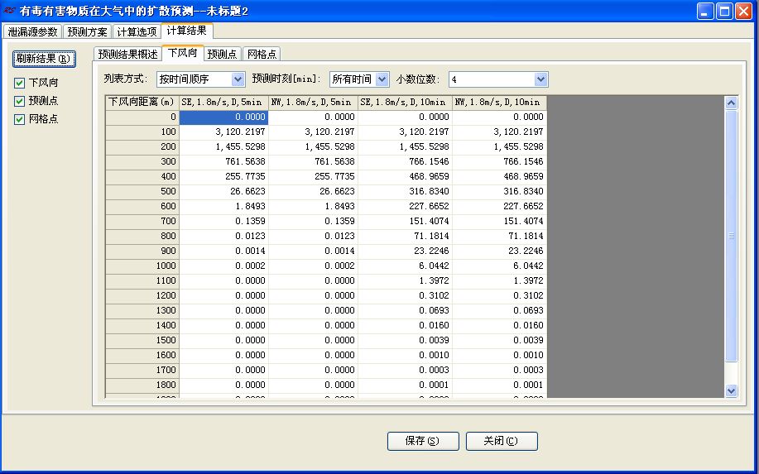Click cell 23.2246 in NW 10min column

pos(500,251)
